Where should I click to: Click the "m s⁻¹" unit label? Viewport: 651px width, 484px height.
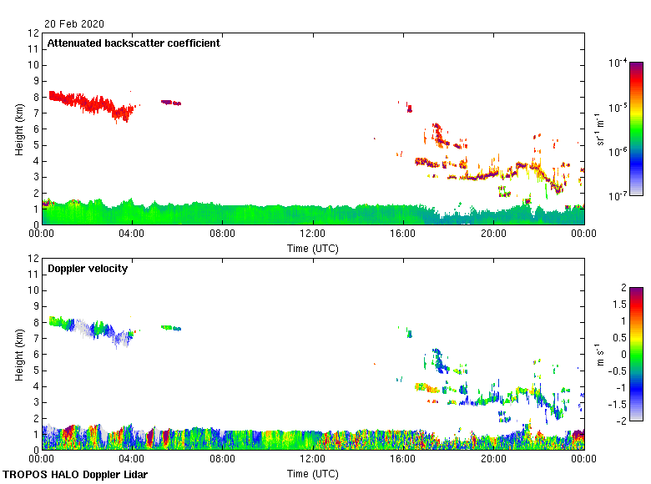click(x=601, y=353)
